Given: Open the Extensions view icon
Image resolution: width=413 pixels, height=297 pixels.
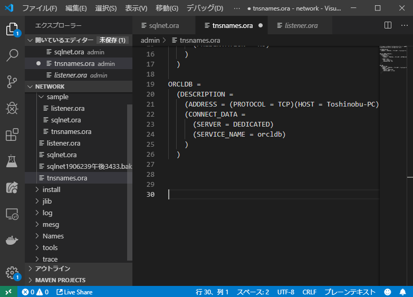Looking at the screenshot, I should tap(12, 135).
